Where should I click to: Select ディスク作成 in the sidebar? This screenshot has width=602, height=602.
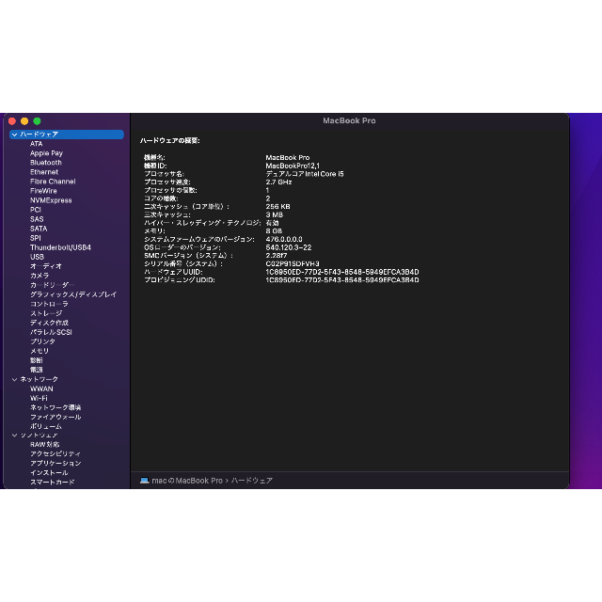[49, 323]
